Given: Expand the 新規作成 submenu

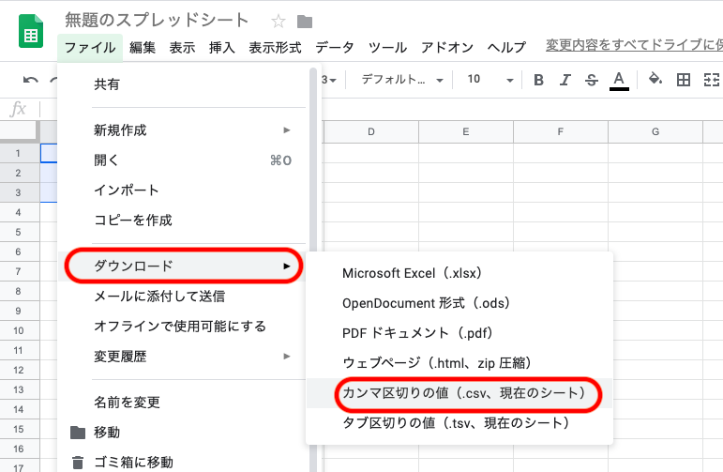Looking at the screenshot, I should 184,130.
